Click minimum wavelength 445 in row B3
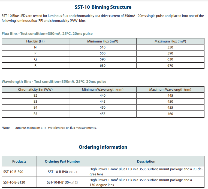The image size is (208, 189). (x=103, y=102)
